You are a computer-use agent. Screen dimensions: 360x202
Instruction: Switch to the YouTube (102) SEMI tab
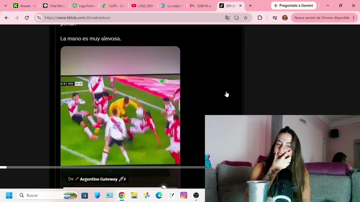pos(143,6)
